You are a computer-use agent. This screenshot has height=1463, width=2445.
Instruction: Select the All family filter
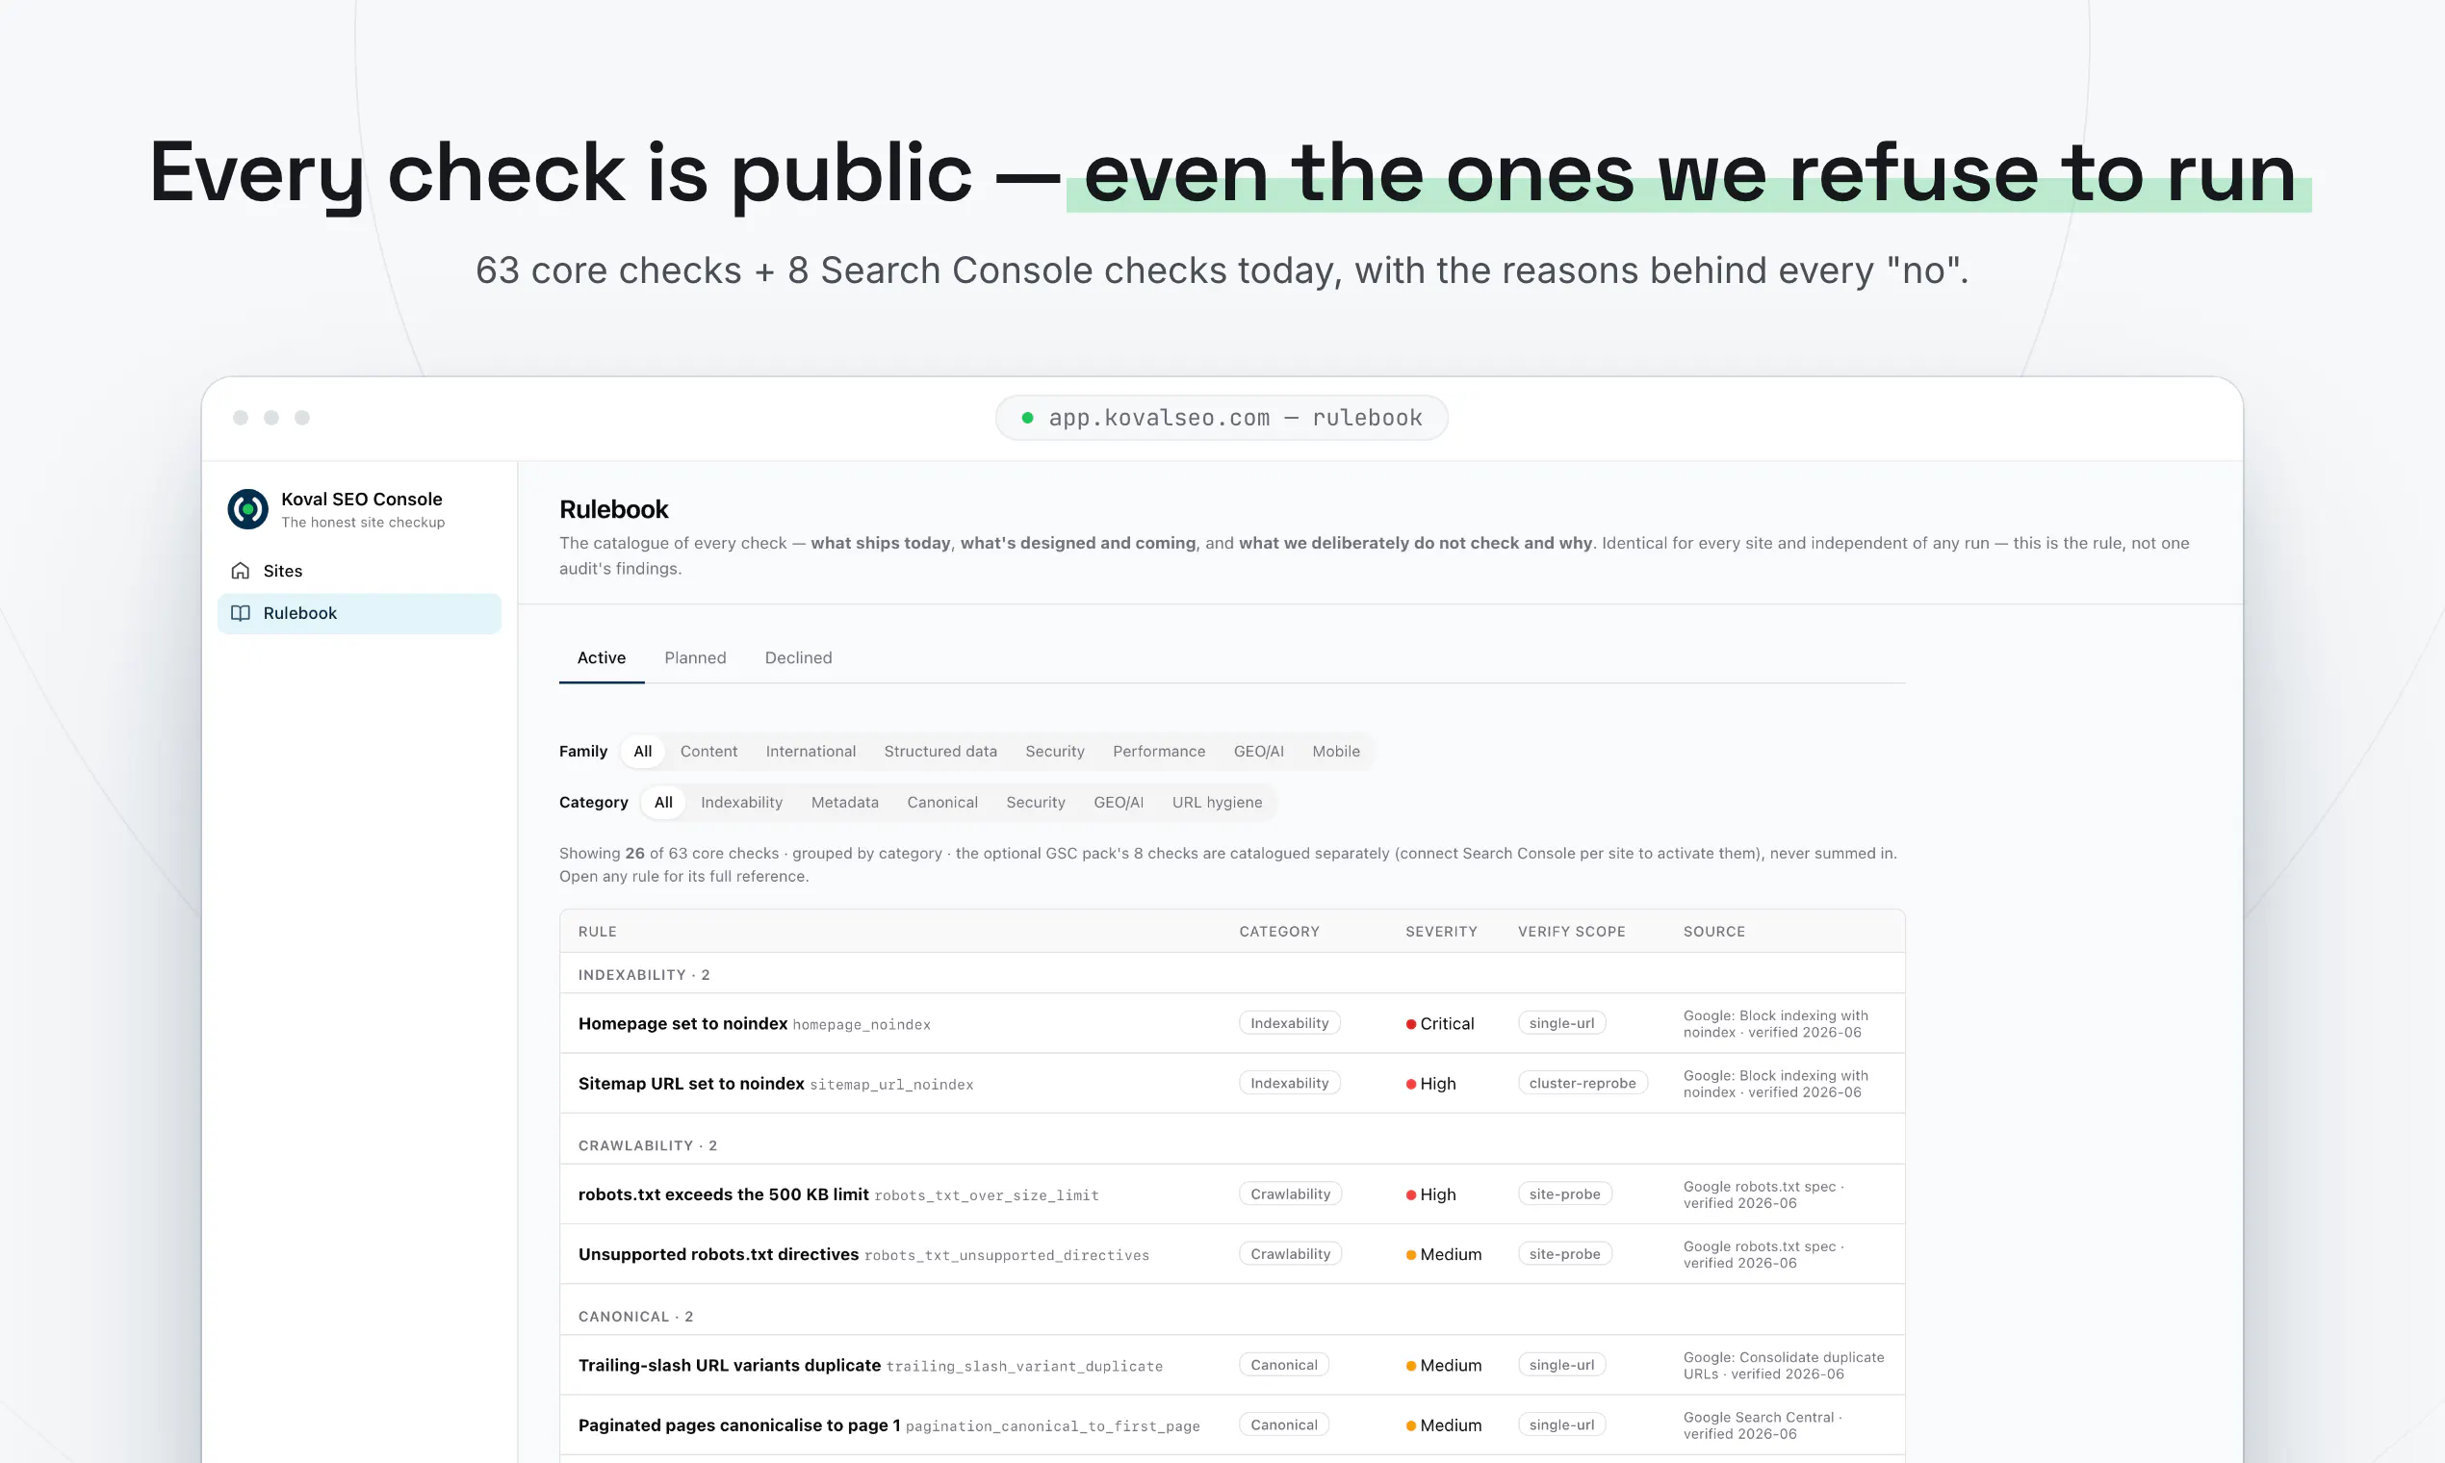click(x=643, y=751)
